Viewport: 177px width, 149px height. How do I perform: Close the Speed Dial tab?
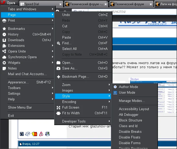click(60, 4)
